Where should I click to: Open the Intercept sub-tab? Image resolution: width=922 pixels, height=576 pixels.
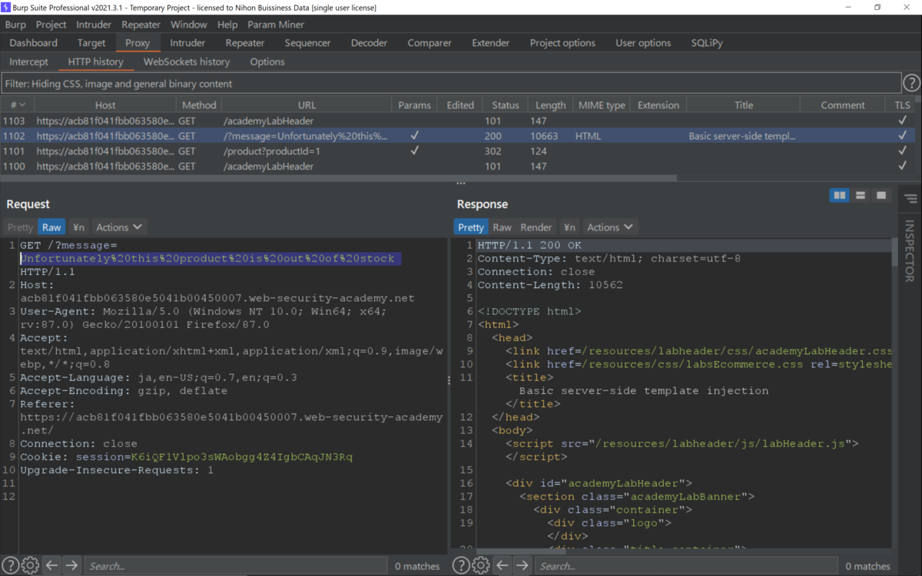[x=29, y=61]
